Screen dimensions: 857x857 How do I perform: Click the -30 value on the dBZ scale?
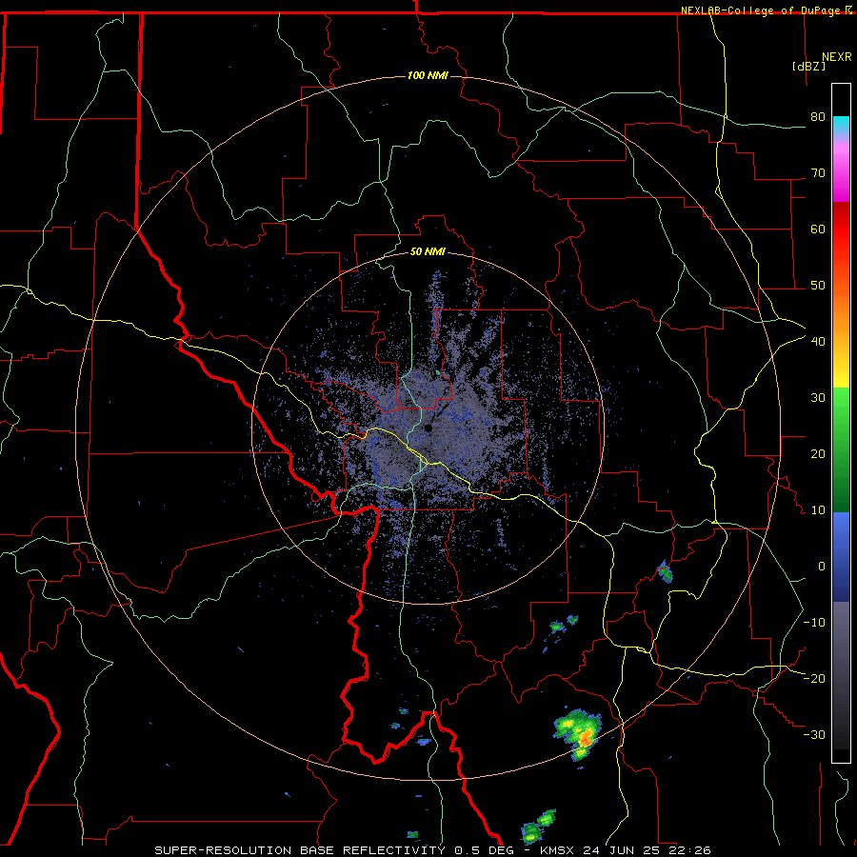click(x=814, y=735)
